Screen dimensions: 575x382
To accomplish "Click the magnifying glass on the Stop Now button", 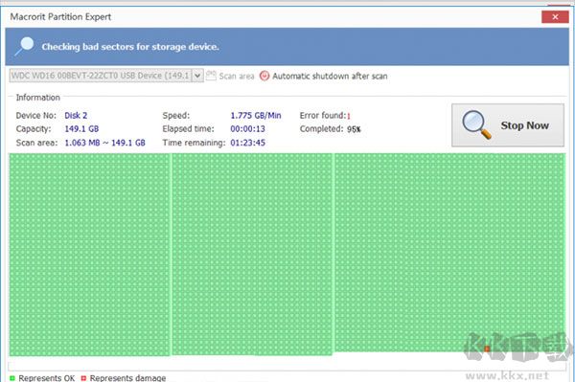I will point(476,124).
